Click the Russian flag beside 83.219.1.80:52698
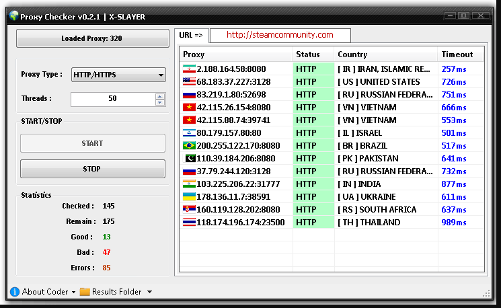This screenshot has height=308, width=501. click(189, 95)
